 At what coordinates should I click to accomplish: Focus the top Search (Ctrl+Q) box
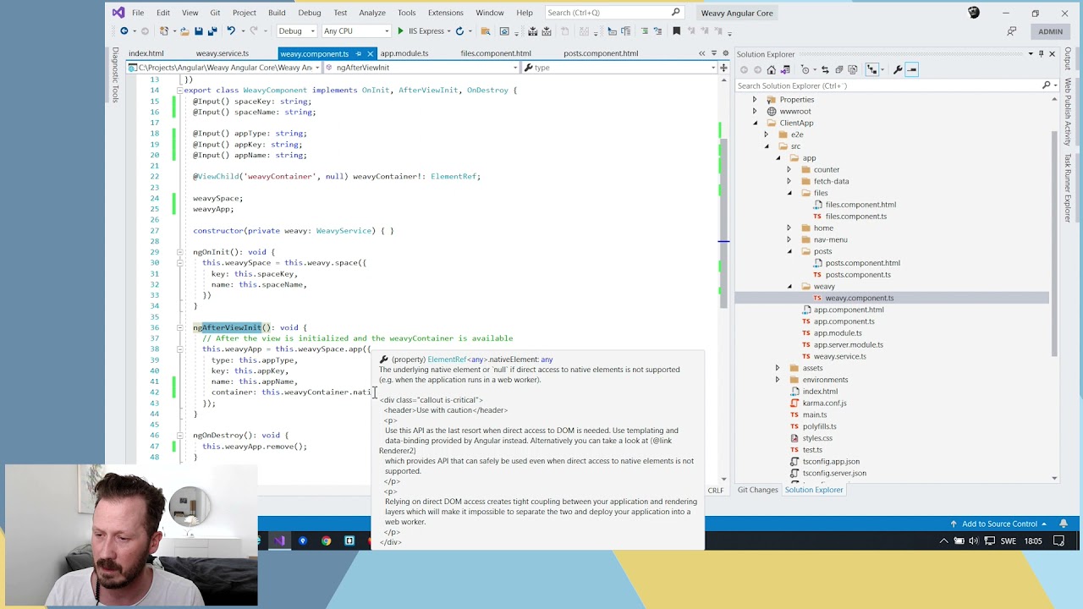(613, 13)
